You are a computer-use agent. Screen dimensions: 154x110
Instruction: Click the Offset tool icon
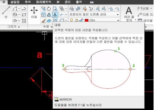[49, 15]
